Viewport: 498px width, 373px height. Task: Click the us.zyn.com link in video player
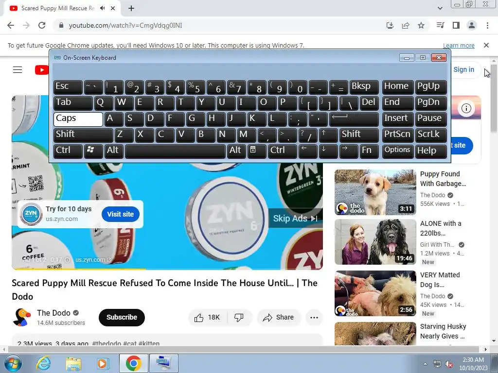coord(93,260)
